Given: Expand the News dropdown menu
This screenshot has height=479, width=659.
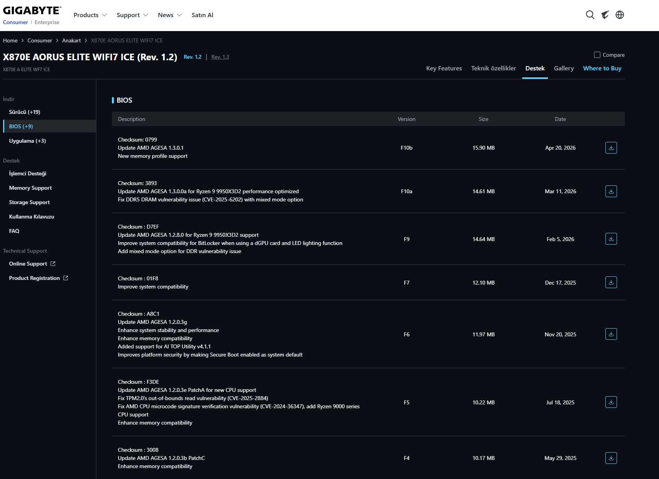Looking at the screenshot, I should pyautogui.click(x=170, y=15).
